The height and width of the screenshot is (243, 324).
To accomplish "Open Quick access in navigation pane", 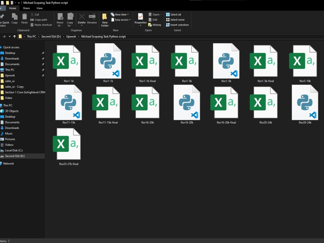I will (x=11, y=47).
